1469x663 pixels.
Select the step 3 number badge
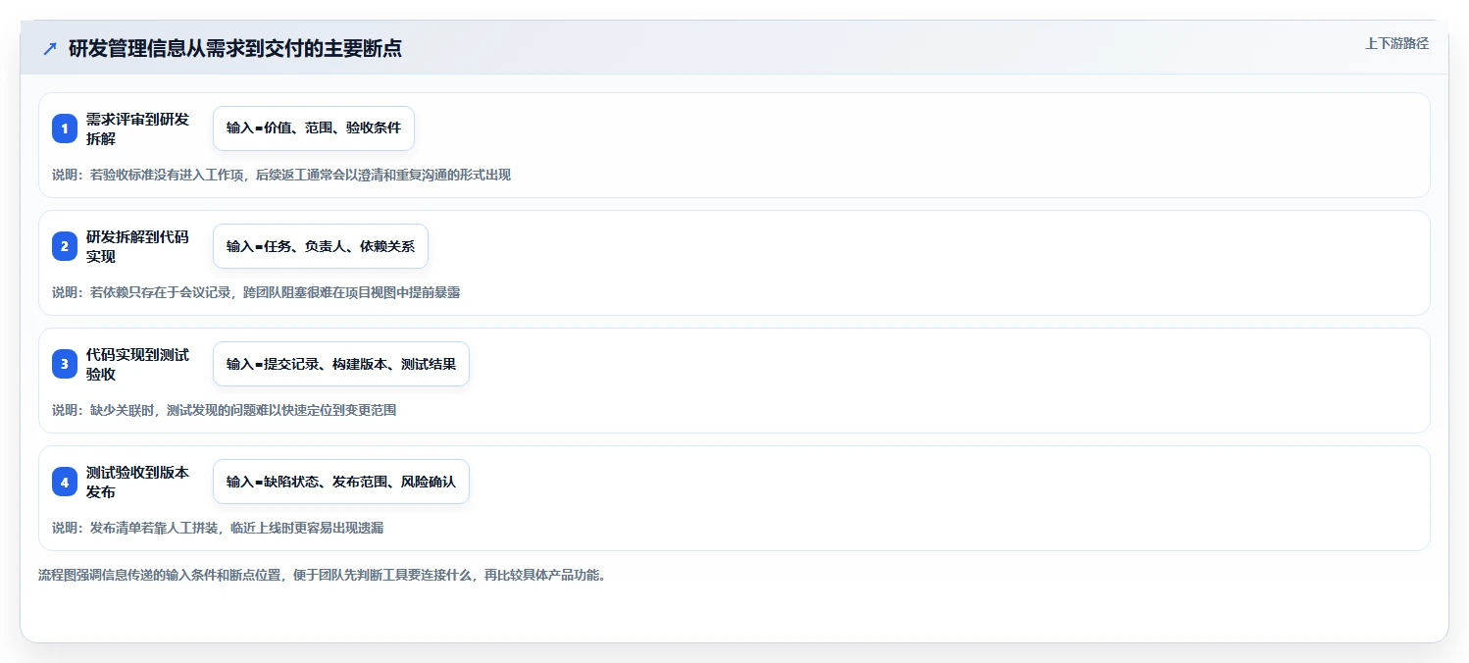coord(65,364)
